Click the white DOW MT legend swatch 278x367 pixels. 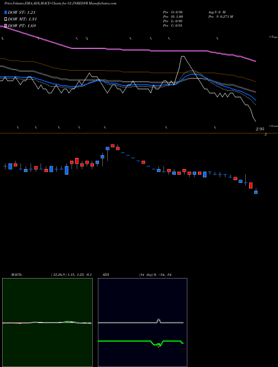pos(6,19)
